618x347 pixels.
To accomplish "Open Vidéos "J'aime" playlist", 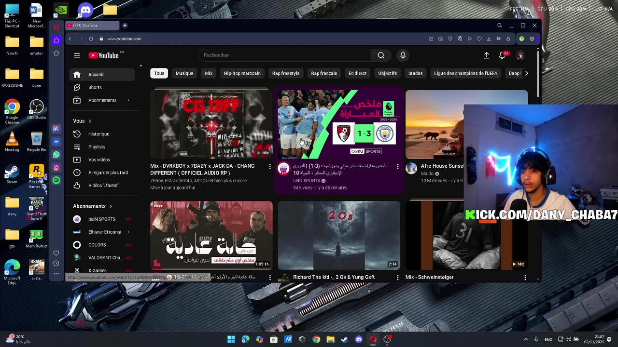I will click(x=102, y=186).
